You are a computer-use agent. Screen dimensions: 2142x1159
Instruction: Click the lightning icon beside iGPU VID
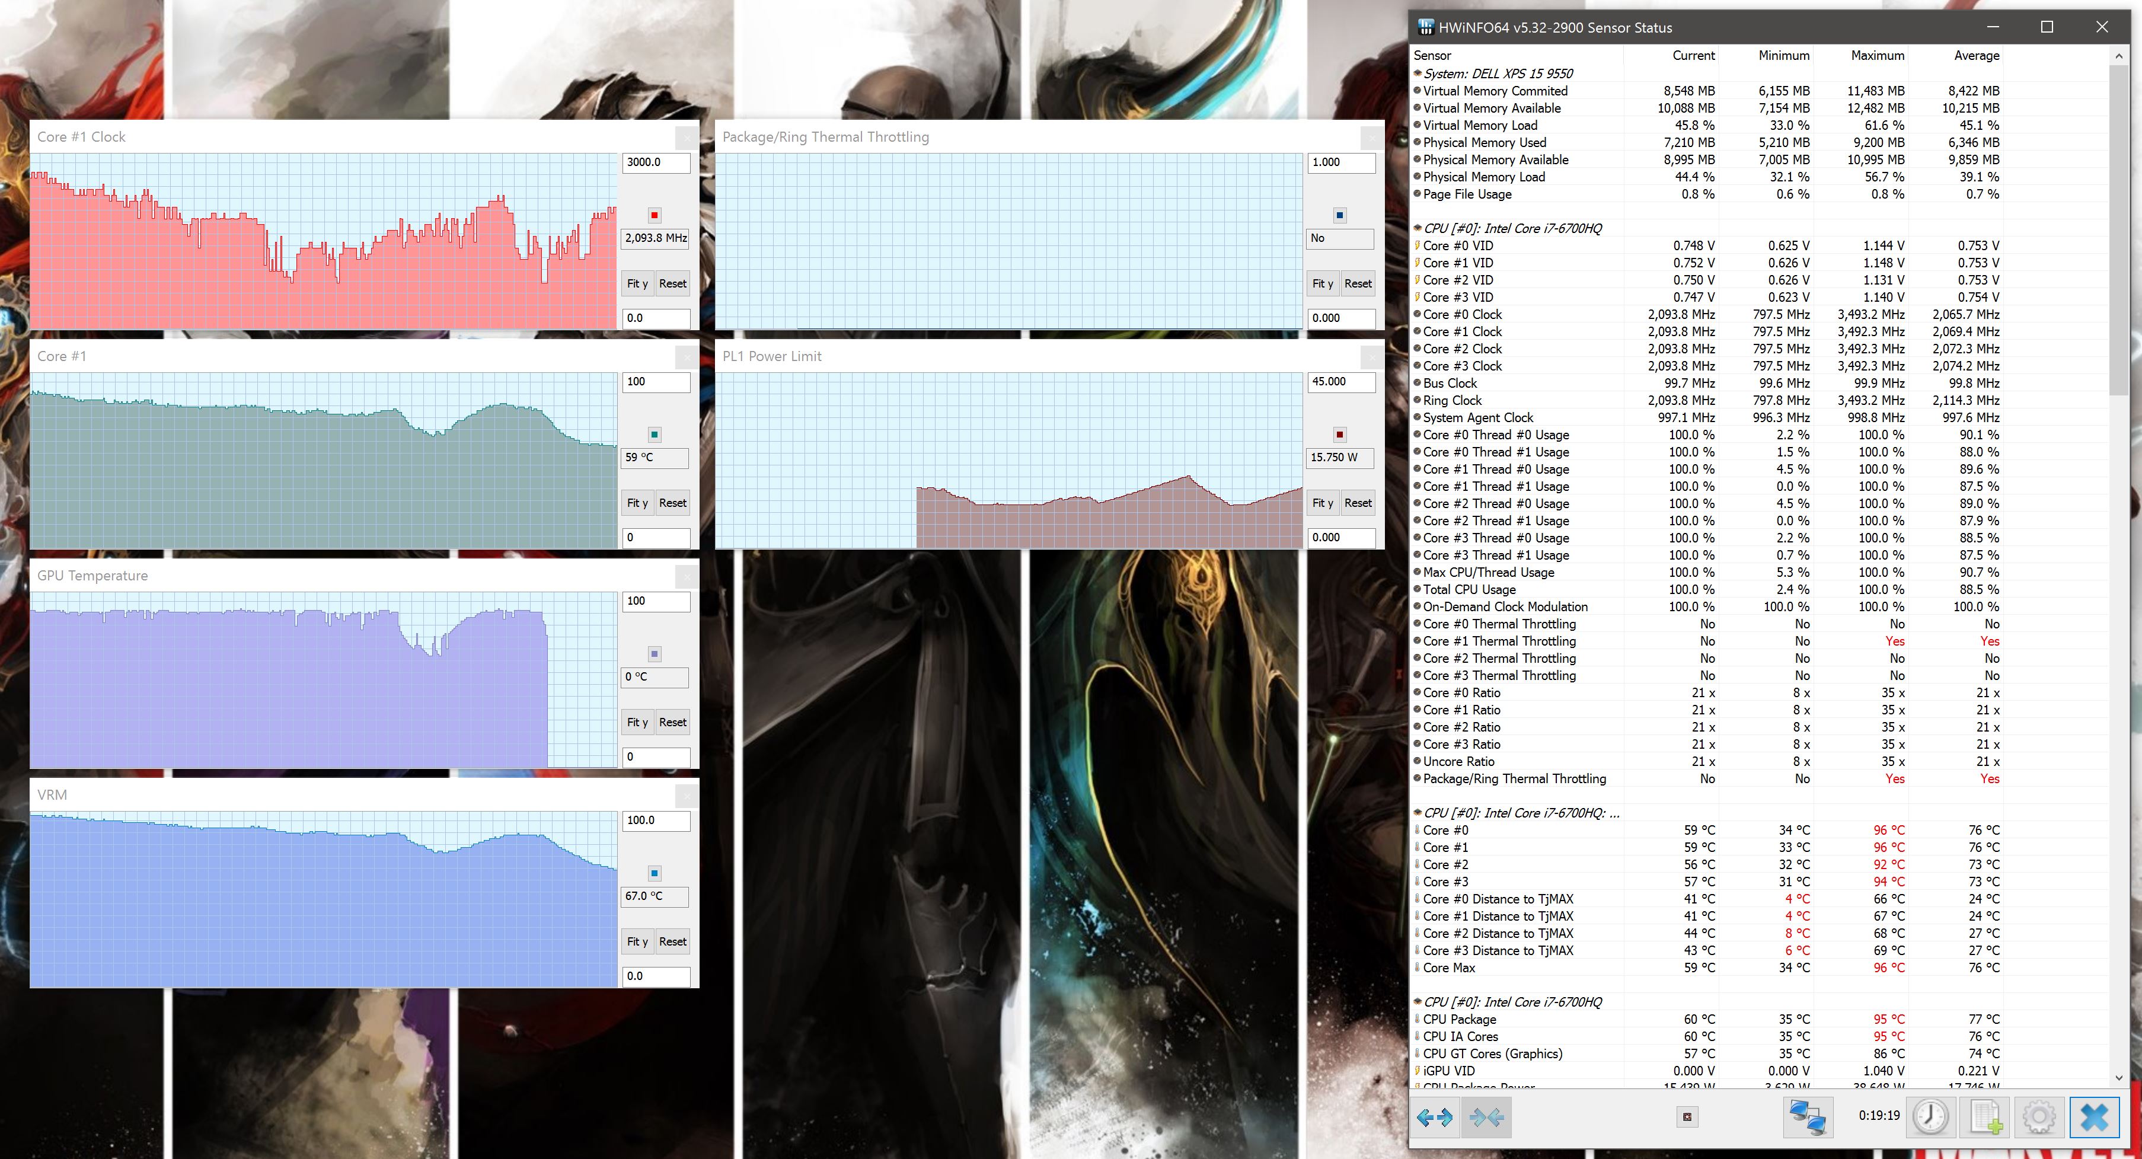[1417, 1070]
